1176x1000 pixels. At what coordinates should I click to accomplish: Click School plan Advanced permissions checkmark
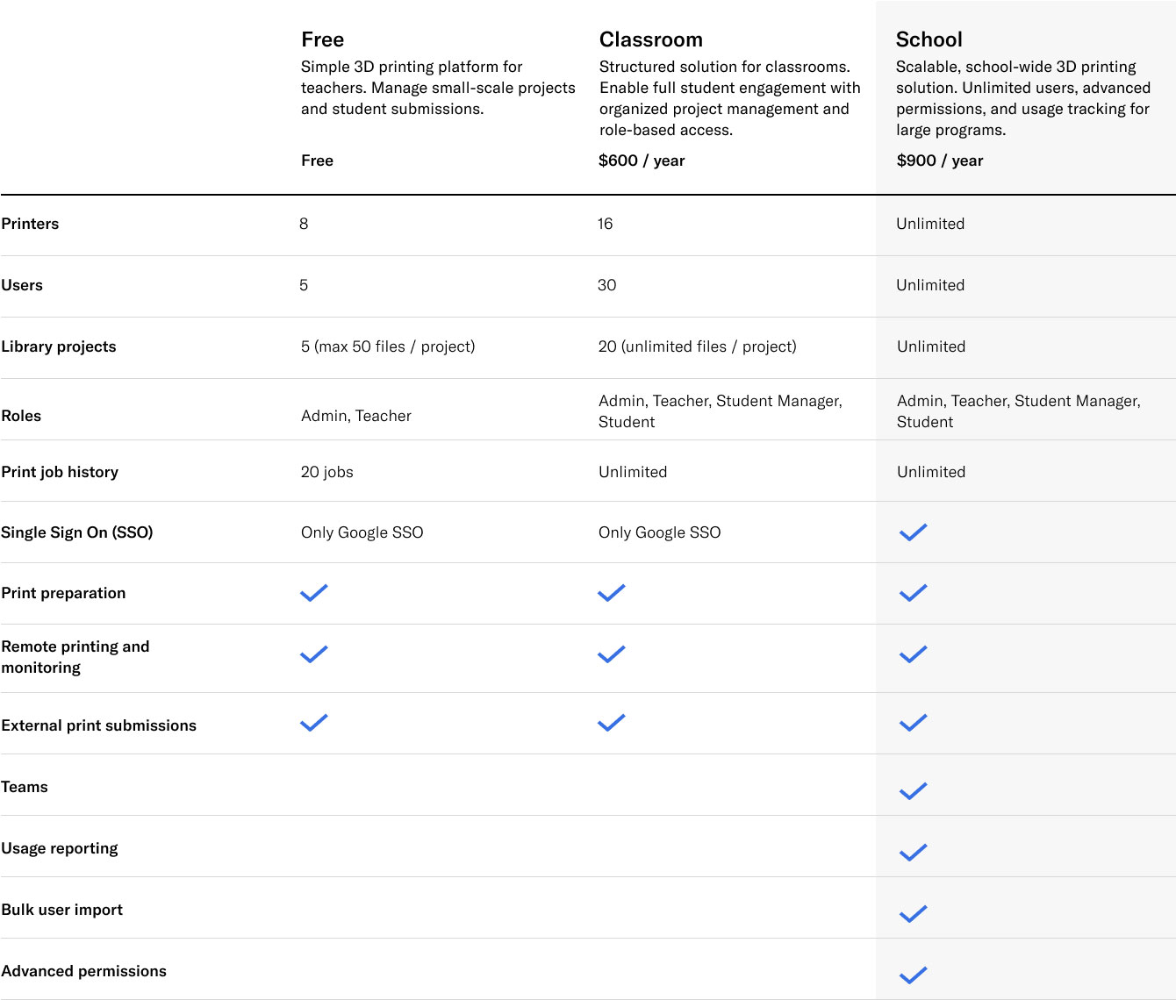(913, 975)
